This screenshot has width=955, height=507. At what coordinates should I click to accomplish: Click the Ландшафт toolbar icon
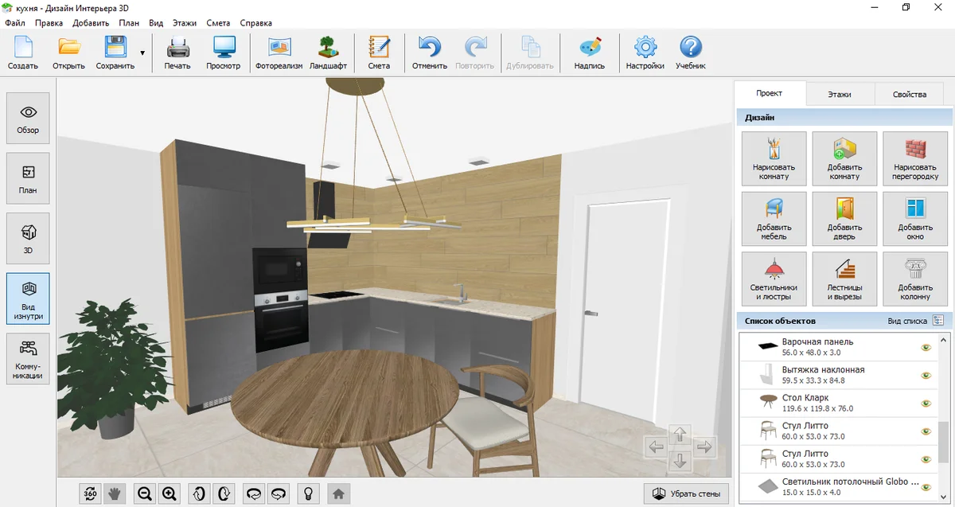point(327,53)
